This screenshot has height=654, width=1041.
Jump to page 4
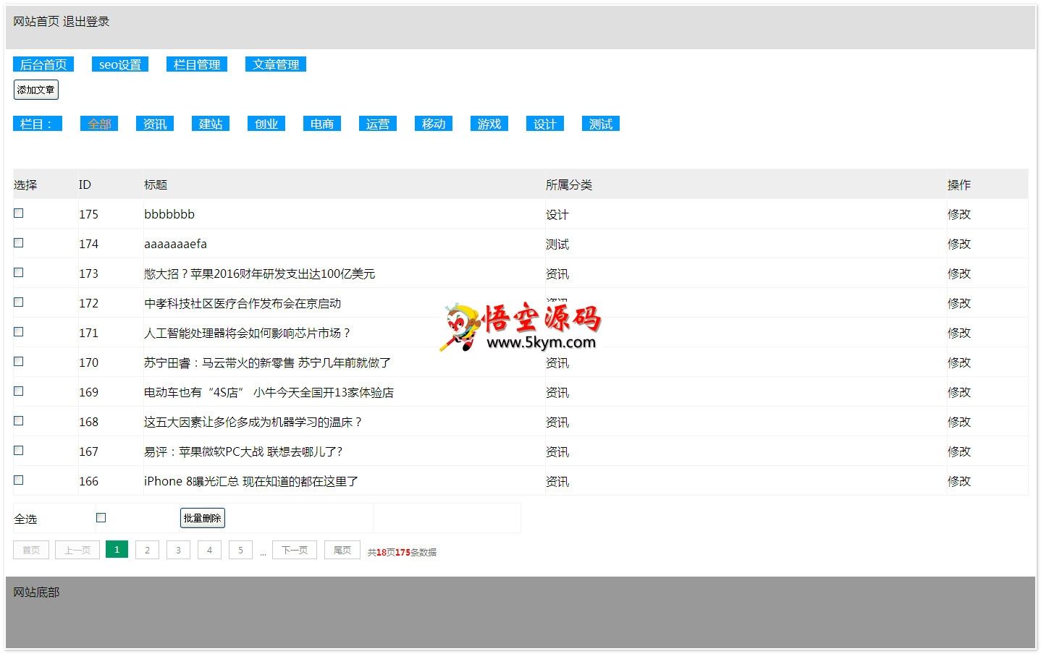(209, 550)
